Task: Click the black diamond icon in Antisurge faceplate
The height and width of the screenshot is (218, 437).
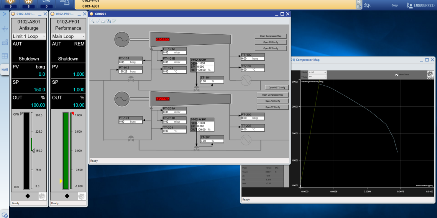Action: [28, 196]
